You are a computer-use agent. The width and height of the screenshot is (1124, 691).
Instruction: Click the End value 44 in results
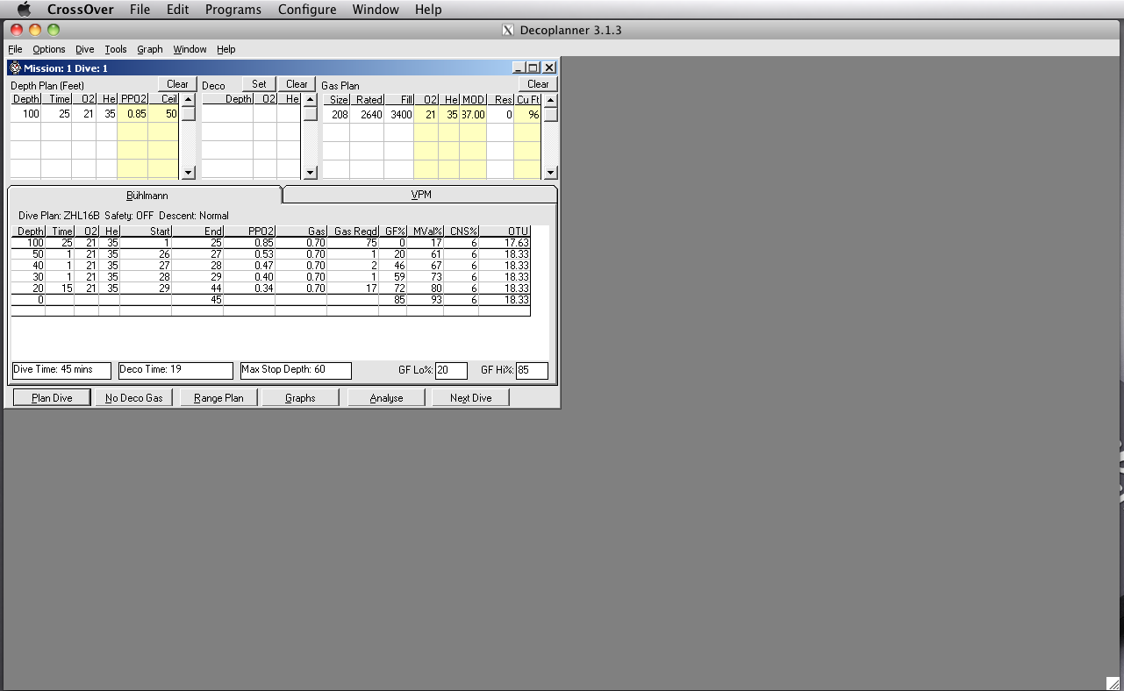pos(197,289)
